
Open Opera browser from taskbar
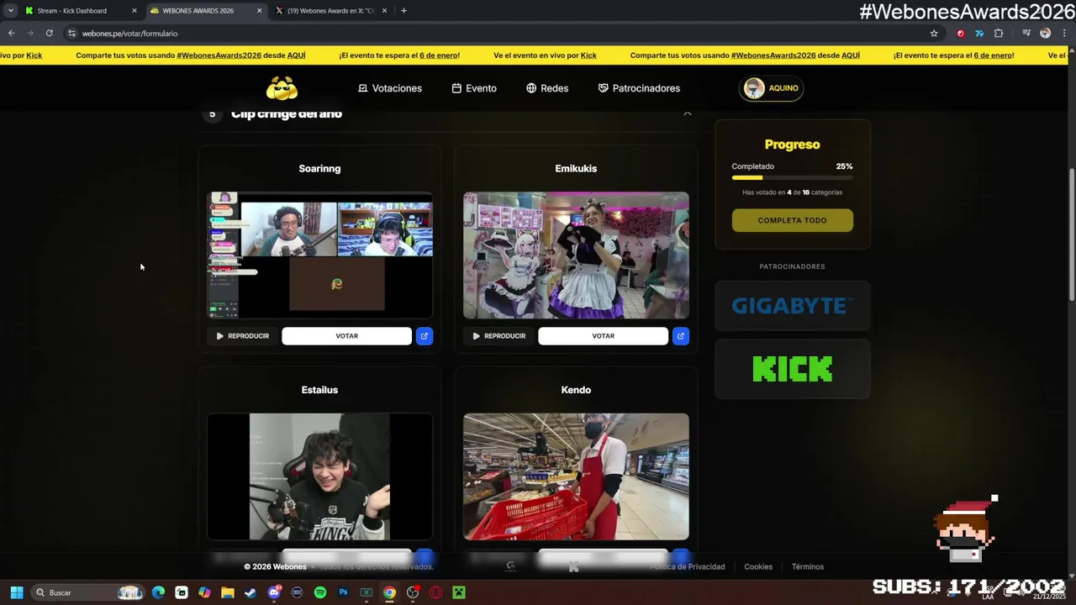pos(435,592)
